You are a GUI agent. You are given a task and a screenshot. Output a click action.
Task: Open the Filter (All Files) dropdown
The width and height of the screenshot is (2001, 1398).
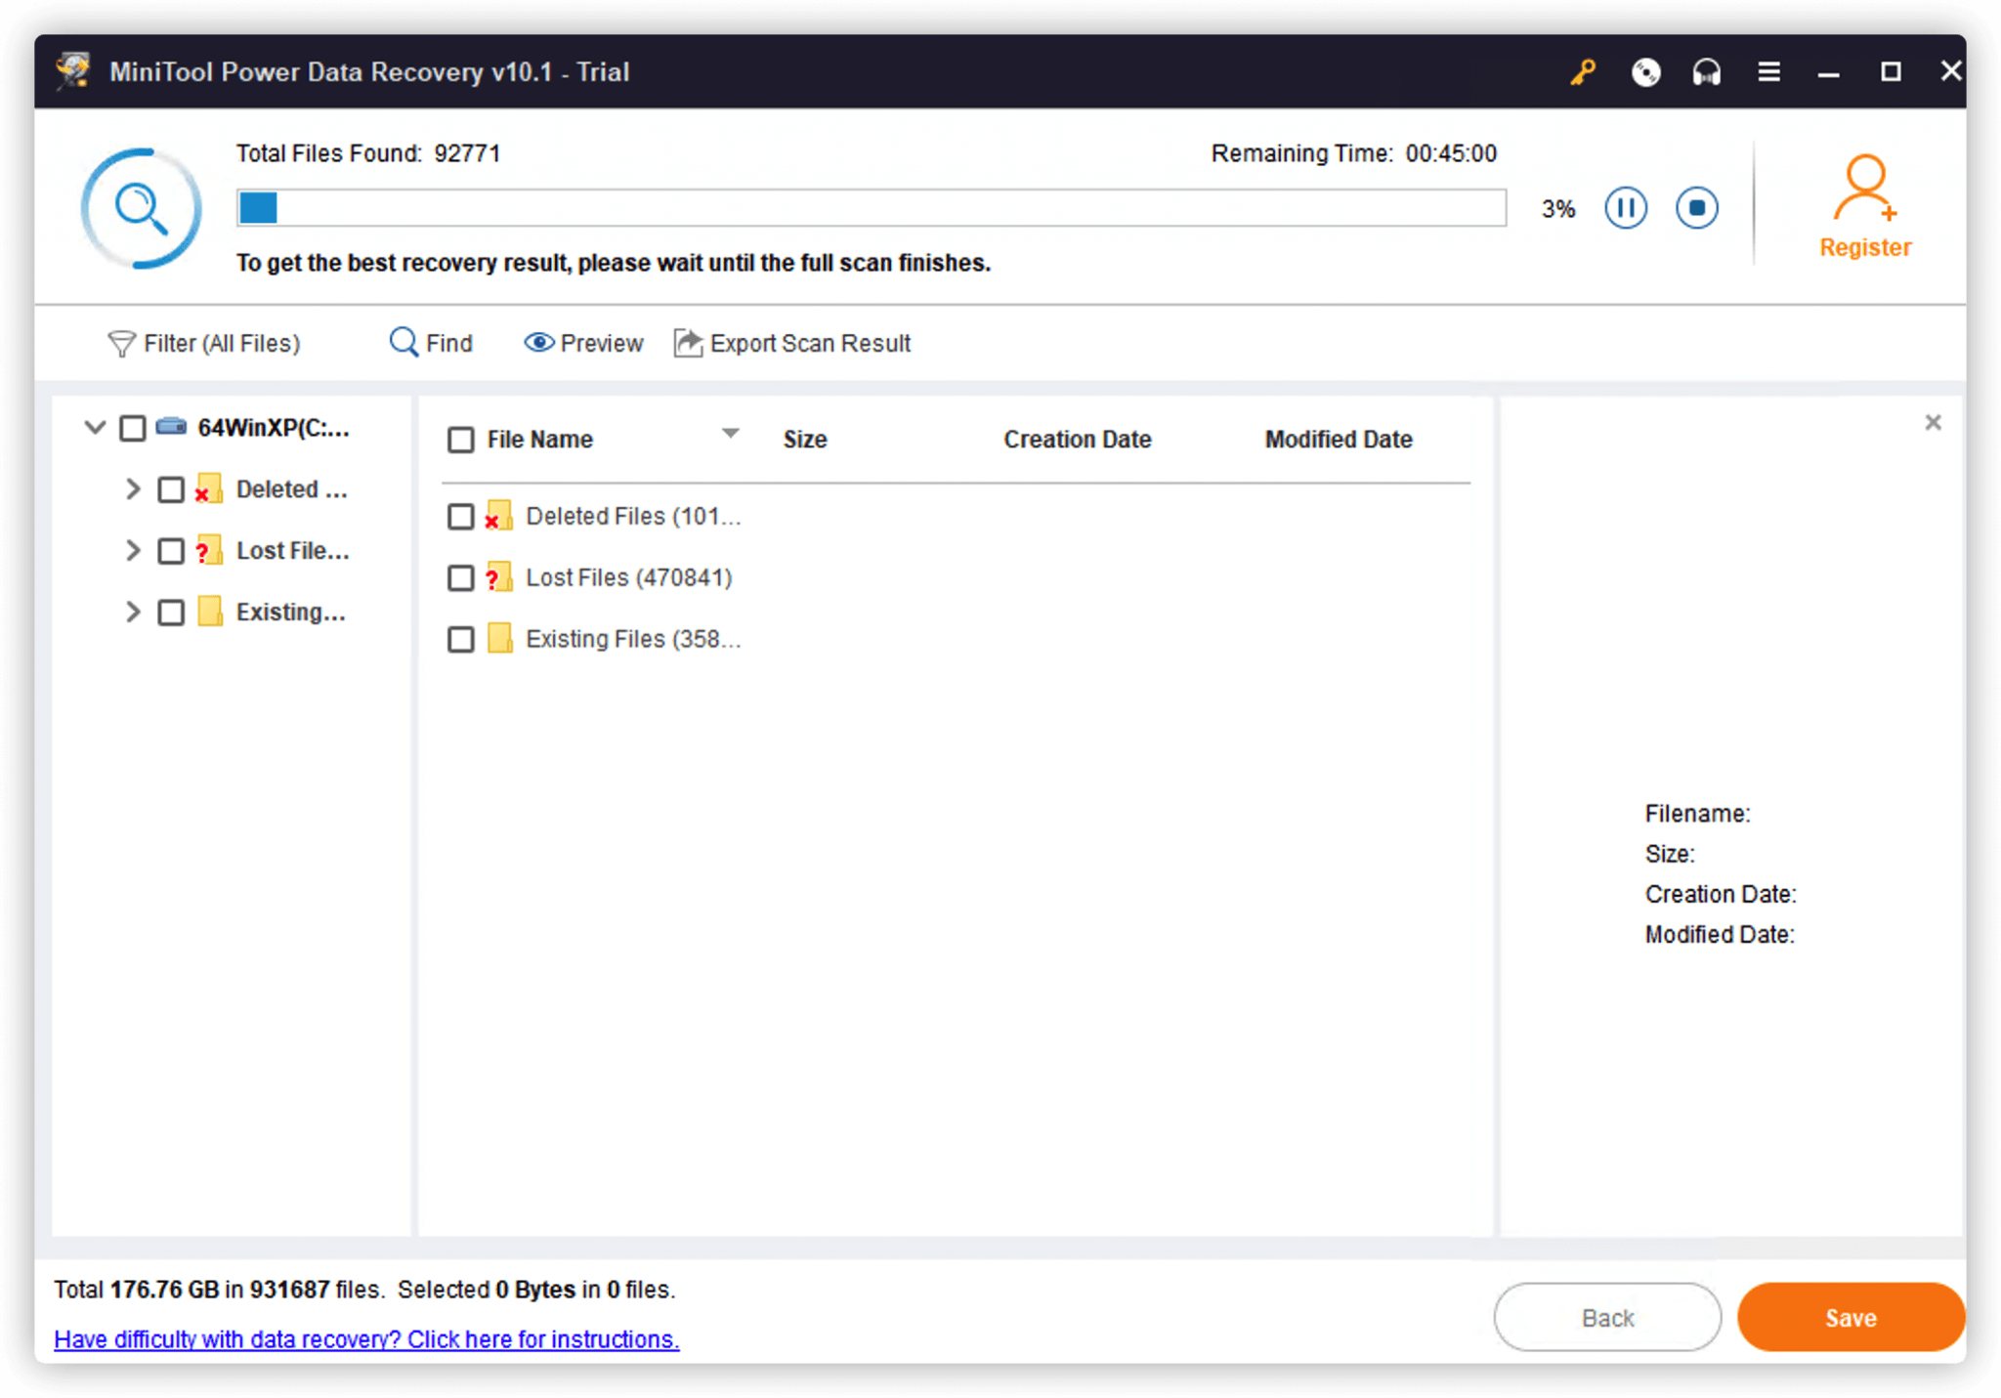pos(203,343)
